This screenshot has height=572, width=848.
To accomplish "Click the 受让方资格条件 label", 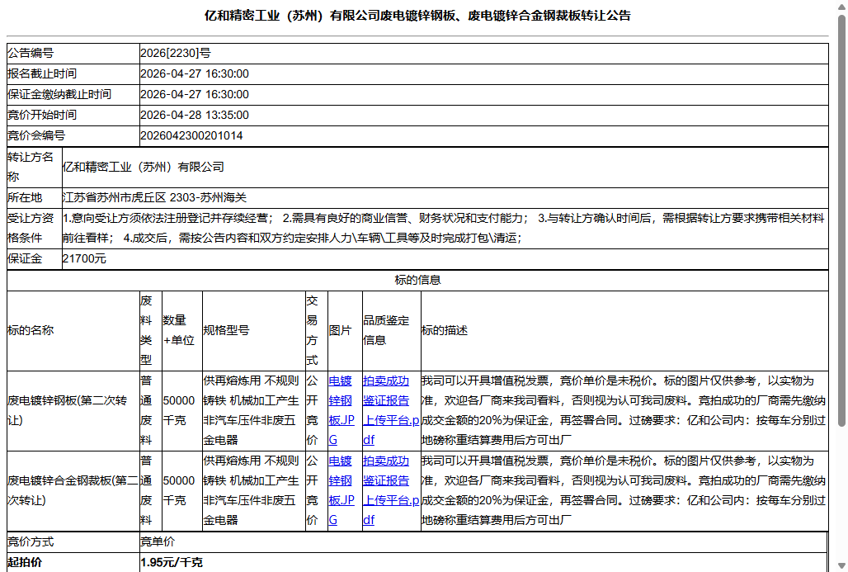I will (31, 228).
